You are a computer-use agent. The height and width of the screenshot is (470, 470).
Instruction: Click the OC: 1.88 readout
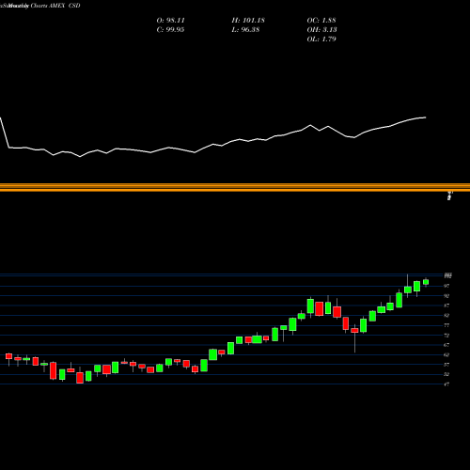click(321, 21)
